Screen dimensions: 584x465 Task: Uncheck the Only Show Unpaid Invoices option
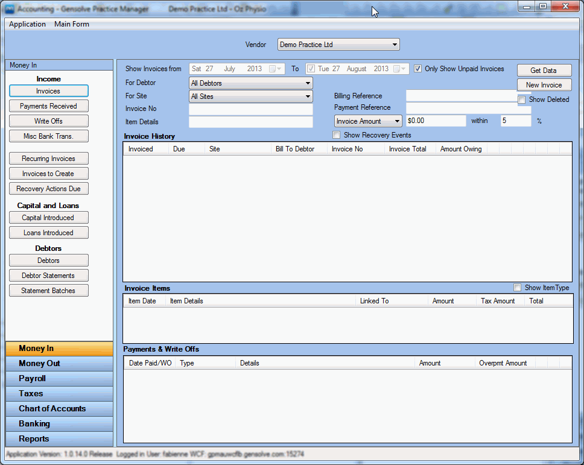(x=418, y=68)
